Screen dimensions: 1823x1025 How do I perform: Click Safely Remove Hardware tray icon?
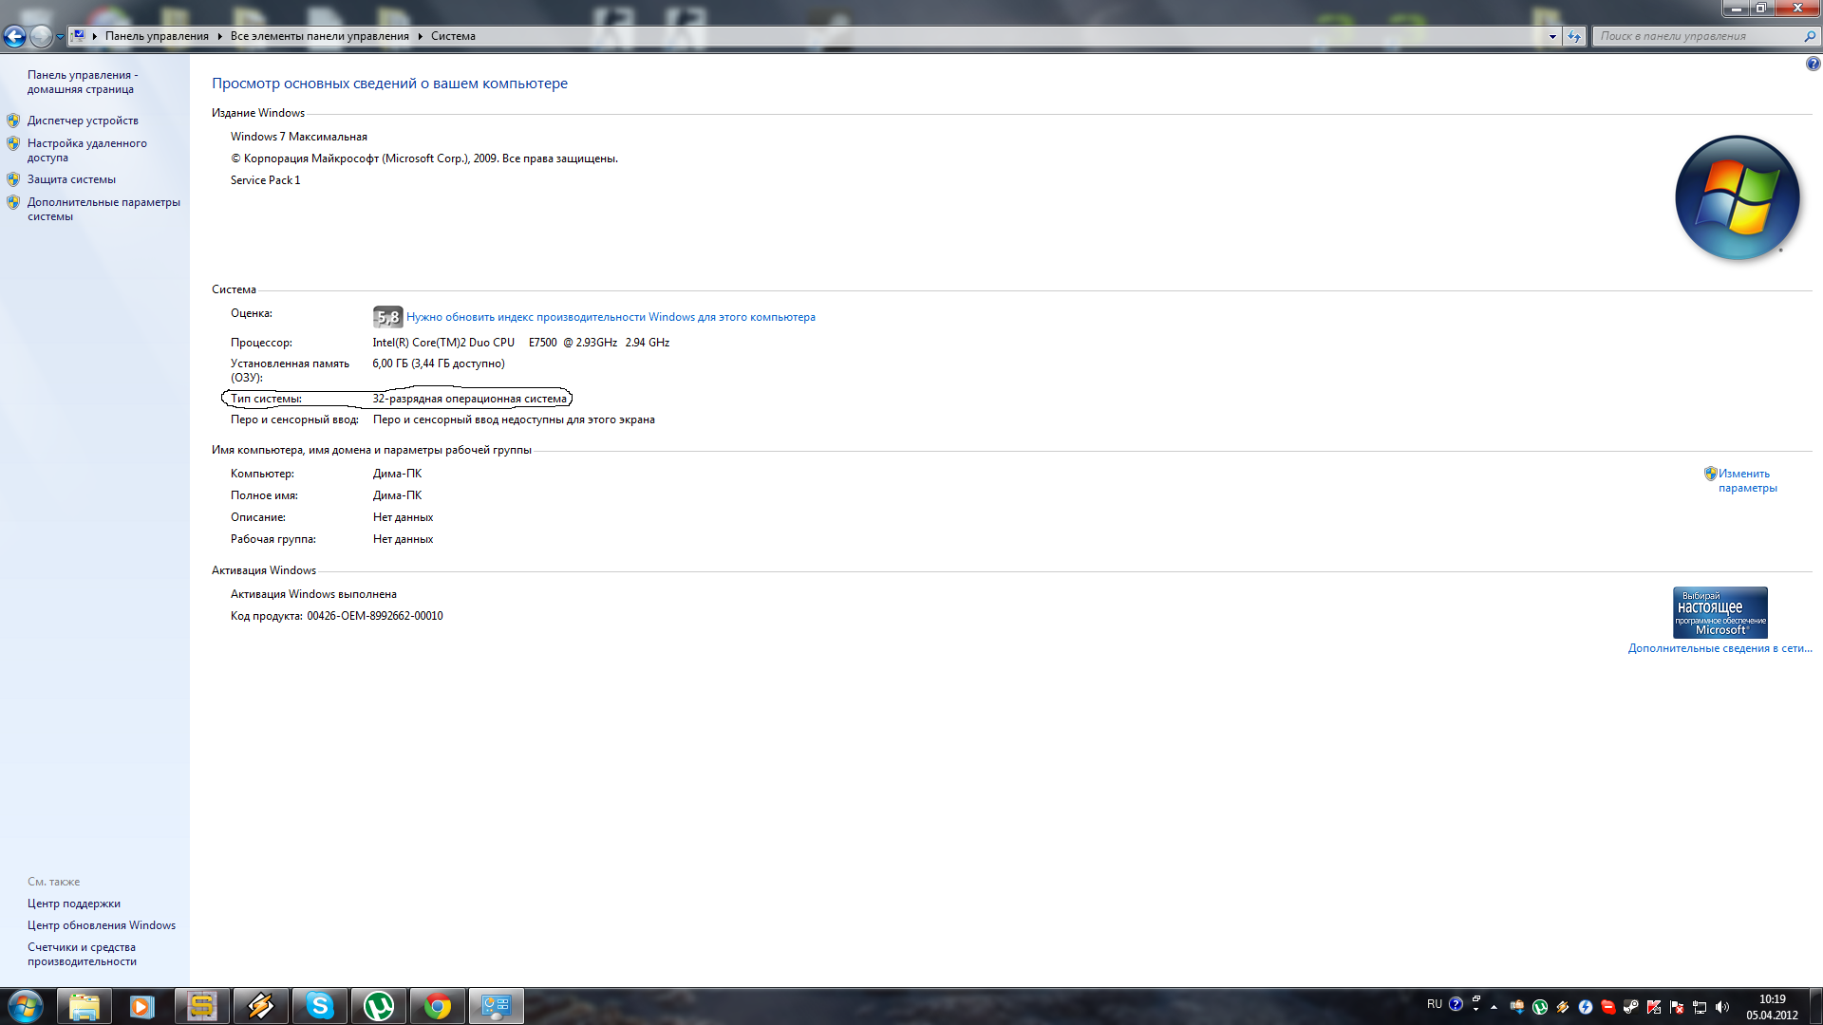(1517, 1007)
